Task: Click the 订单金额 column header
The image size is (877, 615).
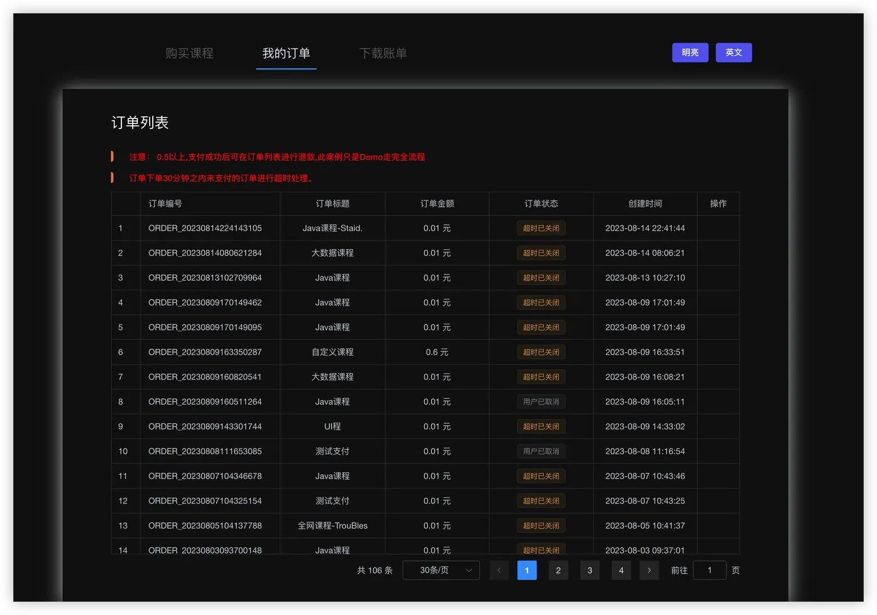Action: tap(437, 204)
